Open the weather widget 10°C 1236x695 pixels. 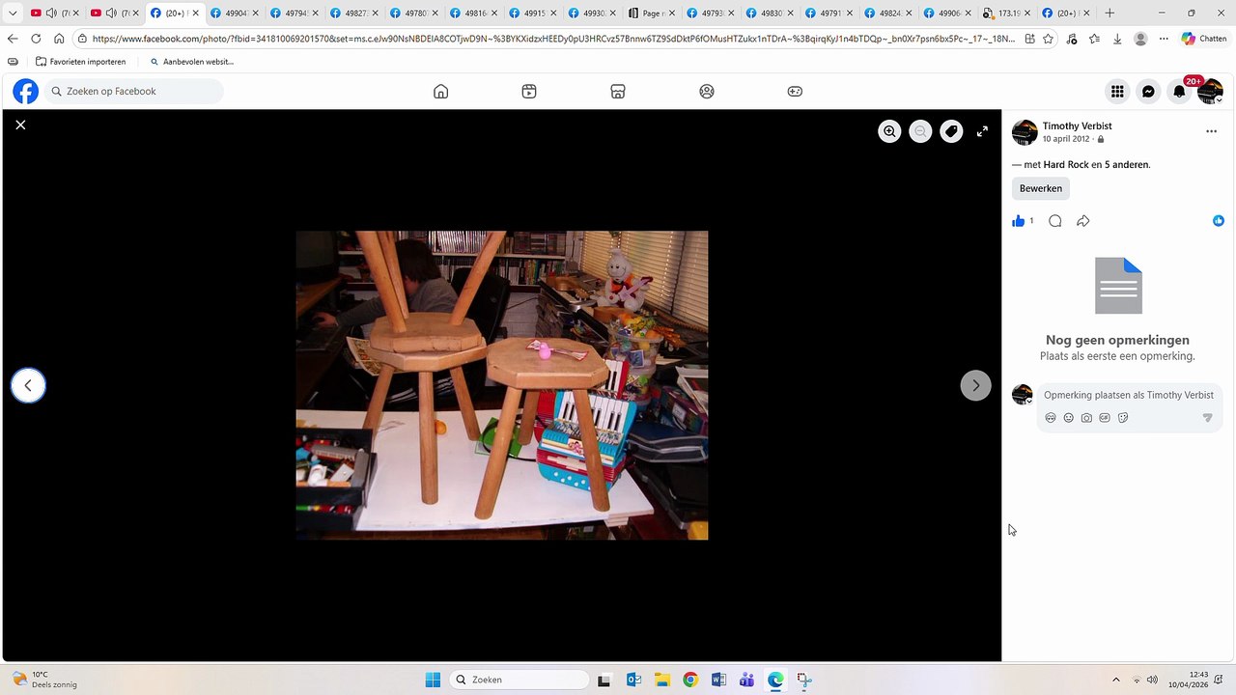(44, 680)
